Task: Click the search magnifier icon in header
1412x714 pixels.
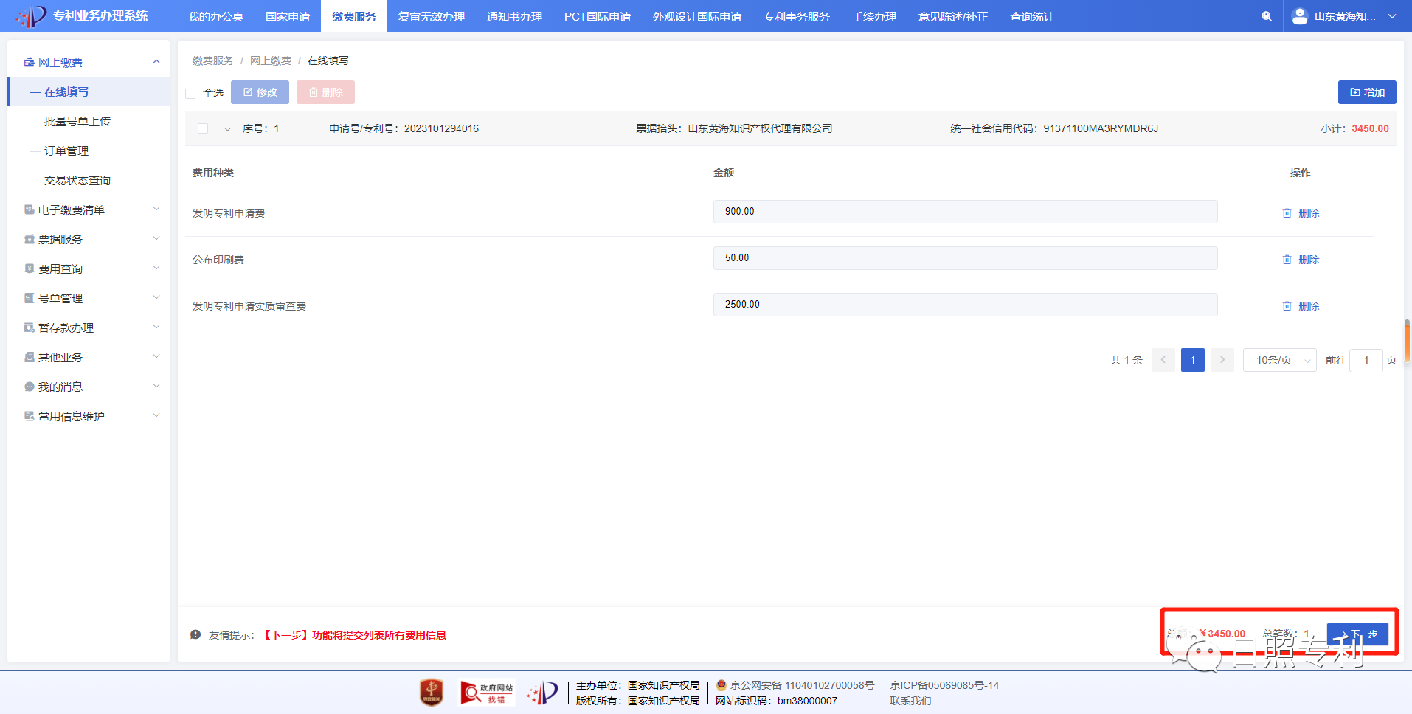Action: [x=1267, y=16]
